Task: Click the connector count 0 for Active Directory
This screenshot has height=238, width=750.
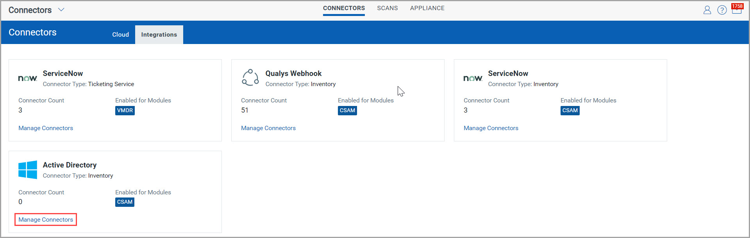Action: point(20,202)
